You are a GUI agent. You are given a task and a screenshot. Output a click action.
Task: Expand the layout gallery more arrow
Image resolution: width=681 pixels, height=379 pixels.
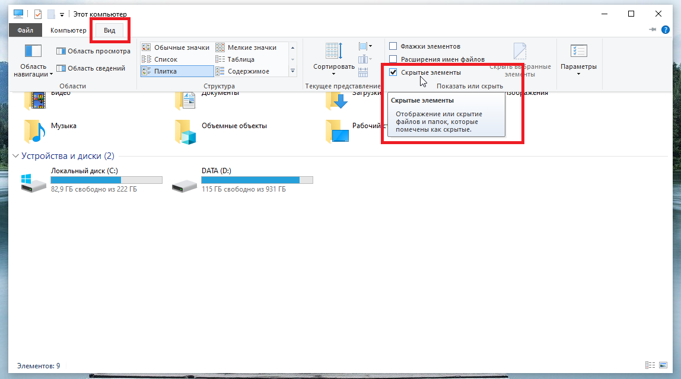tap(292, 71)
